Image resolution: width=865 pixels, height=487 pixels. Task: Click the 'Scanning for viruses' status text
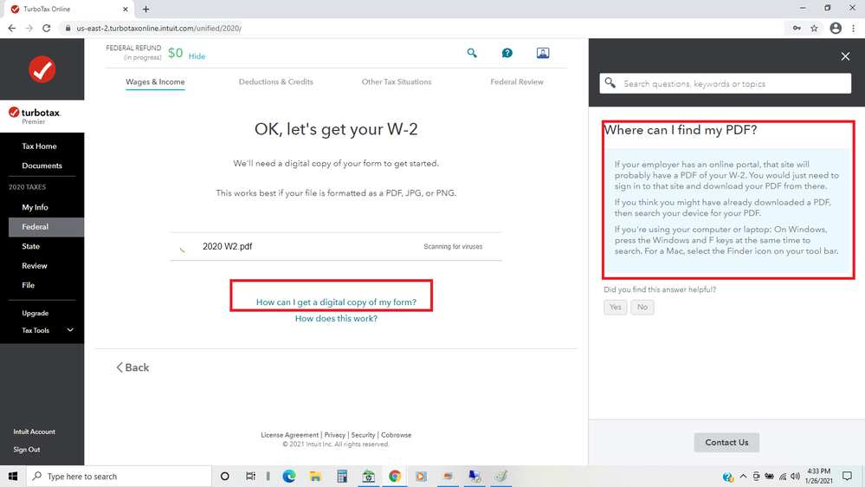pos(453,247)
